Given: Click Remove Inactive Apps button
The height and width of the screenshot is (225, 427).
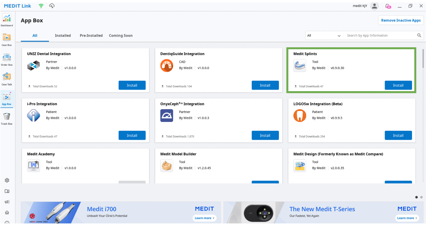Looking at the screenshot, I should [401, 20].
